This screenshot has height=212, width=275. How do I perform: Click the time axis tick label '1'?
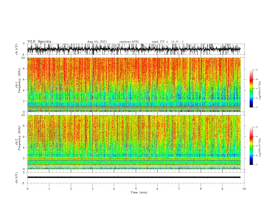click(49, 189)
